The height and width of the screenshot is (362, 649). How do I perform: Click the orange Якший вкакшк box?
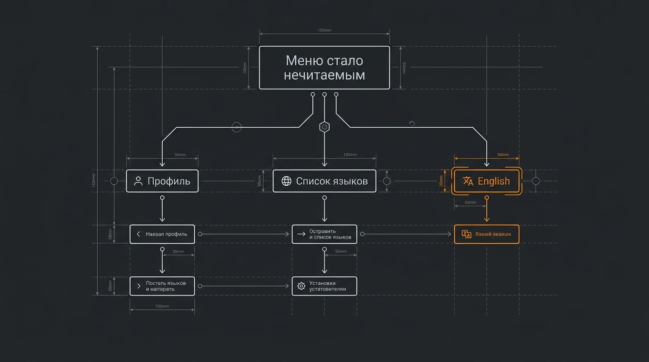pyautogui.click(x=487, y=234)
